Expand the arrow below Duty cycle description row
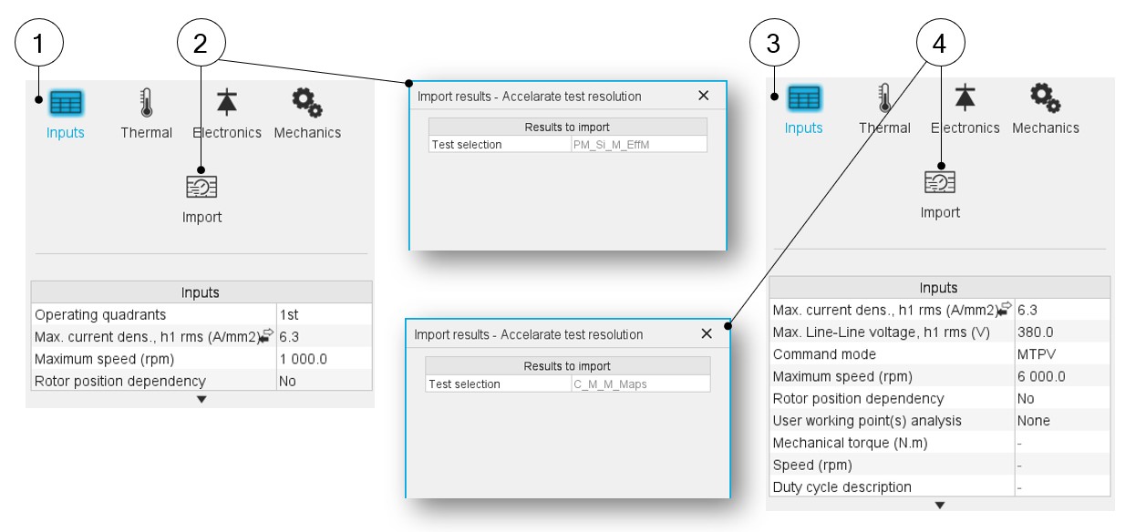 (x=940, y=505)
